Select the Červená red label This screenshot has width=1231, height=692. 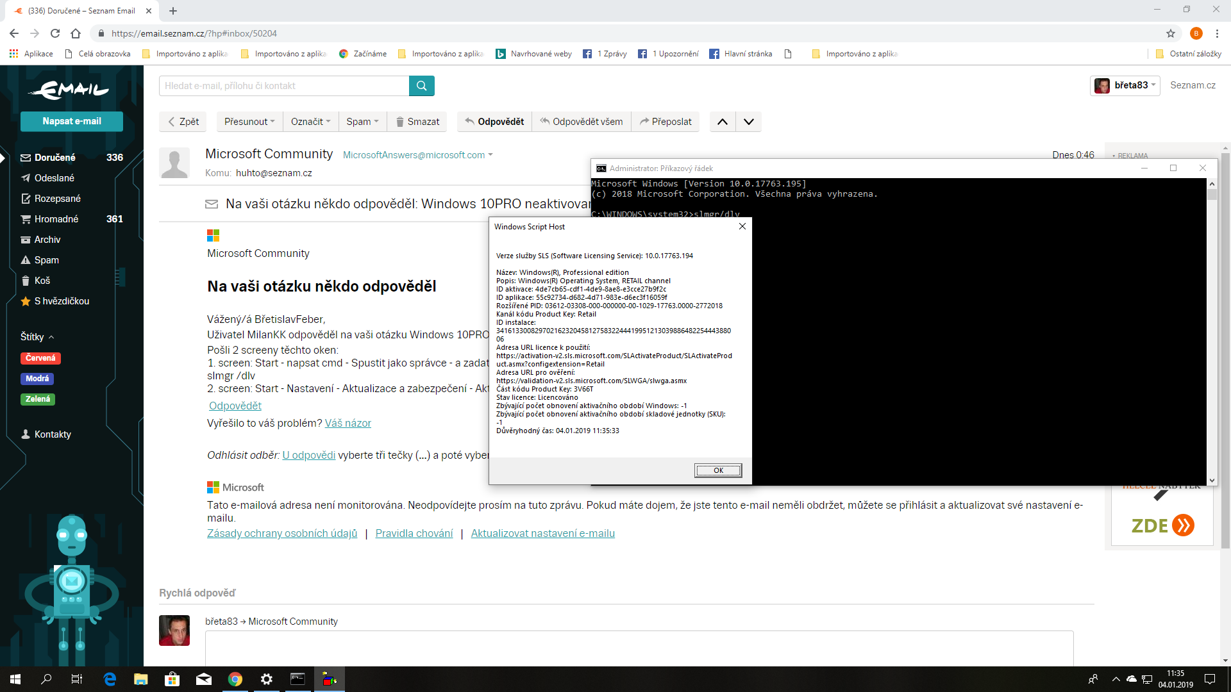point(40,358)
